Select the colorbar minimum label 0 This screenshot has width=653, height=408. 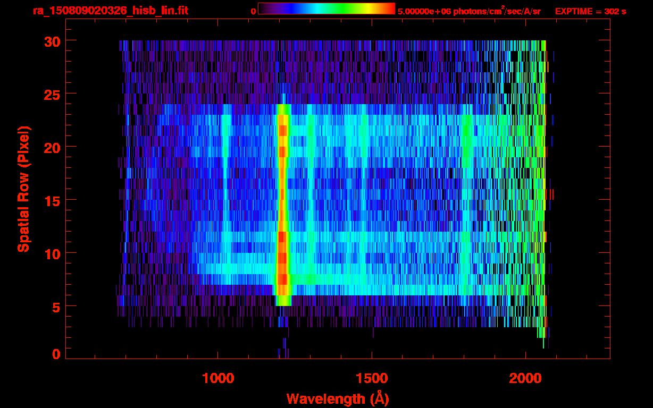(x=253, y=11)
